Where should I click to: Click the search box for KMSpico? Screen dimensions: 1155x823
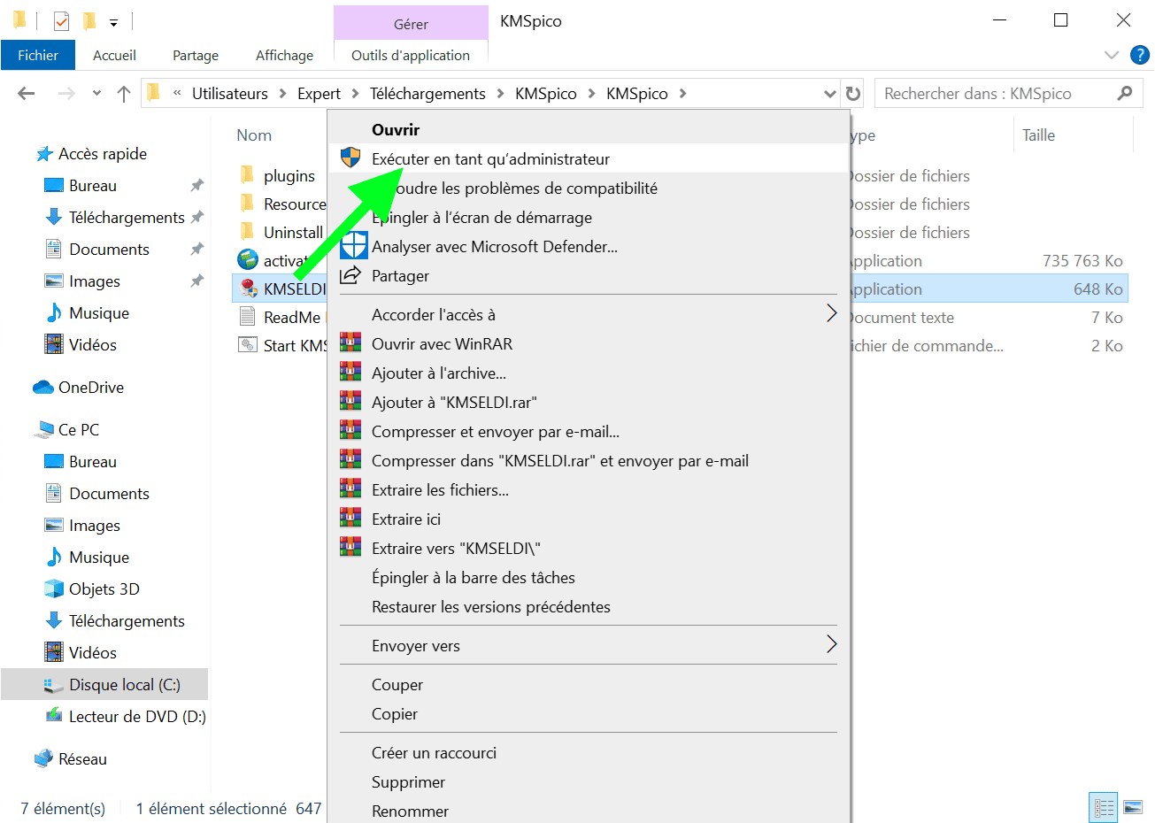coord(996,94)
